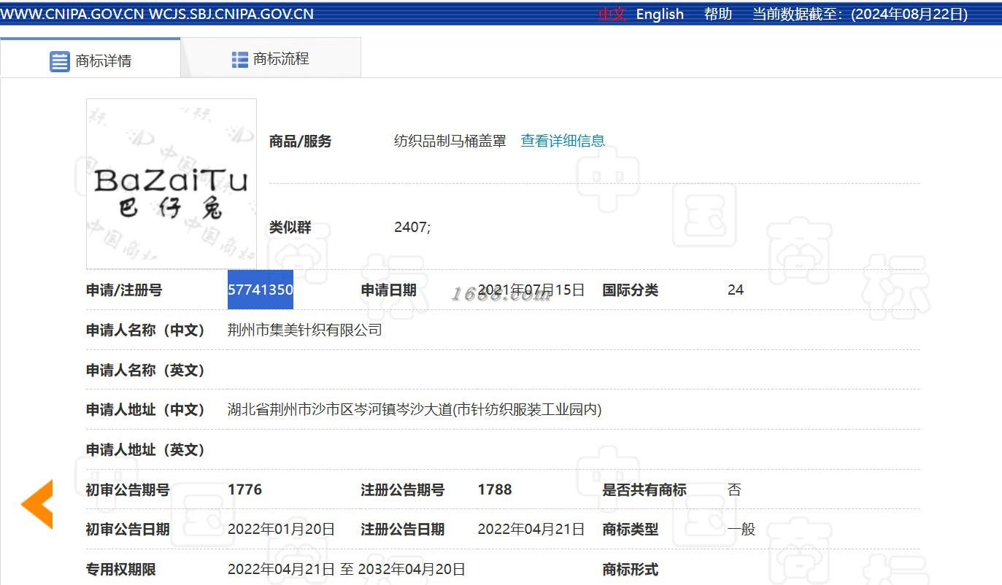The height and width of the screenshot is (585, 1002).
Task: Click the 商标形式 label
Action: click(x=630, y=569)
